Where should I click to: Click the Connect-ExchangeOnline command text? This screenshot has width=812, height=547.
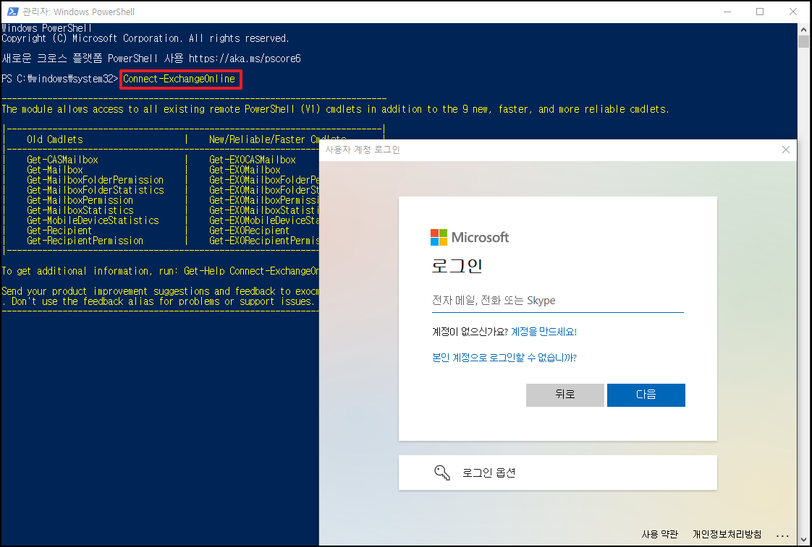tap(179, 79)
